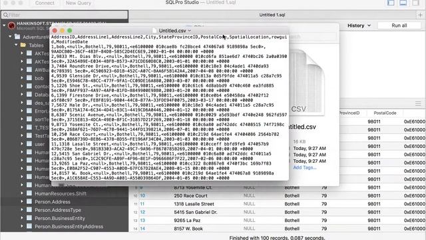Select Person.AddressType table
The height and width of the screenshot is (240, 426).
coord(58,210)
